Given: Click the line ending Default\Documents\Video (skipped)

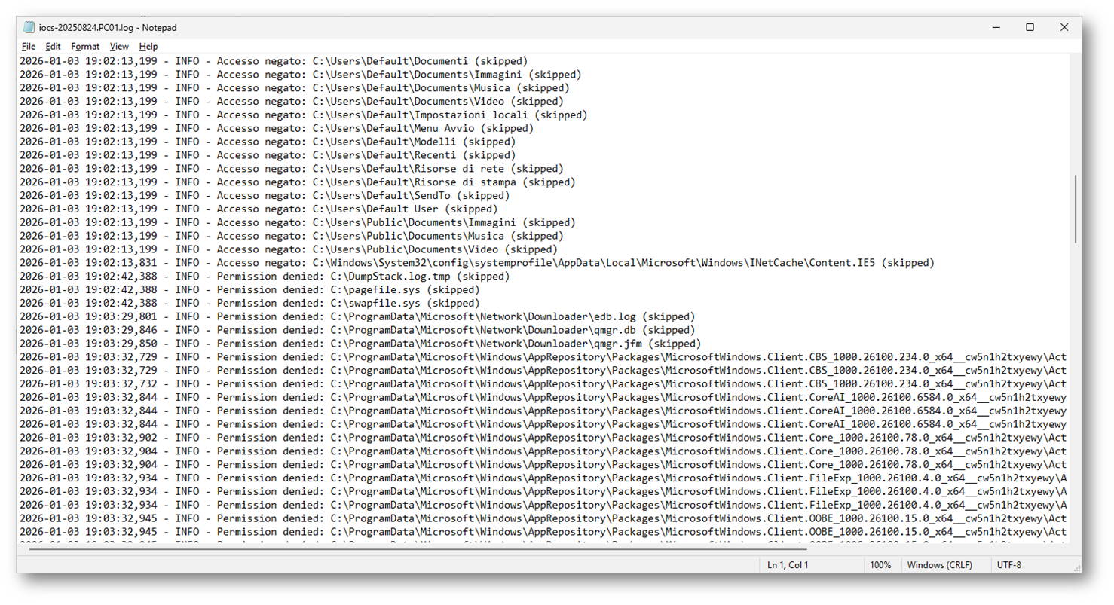Looking at the screenshot, I should point(291,102).
